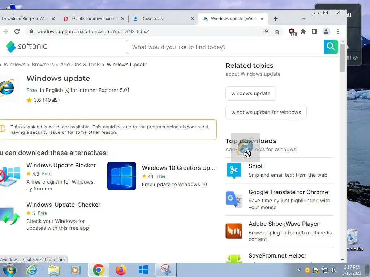The height and width of the screenshot is (277, 370).
Task: Open the Windows breadcrumb link
Action: (x=14, y=65)
